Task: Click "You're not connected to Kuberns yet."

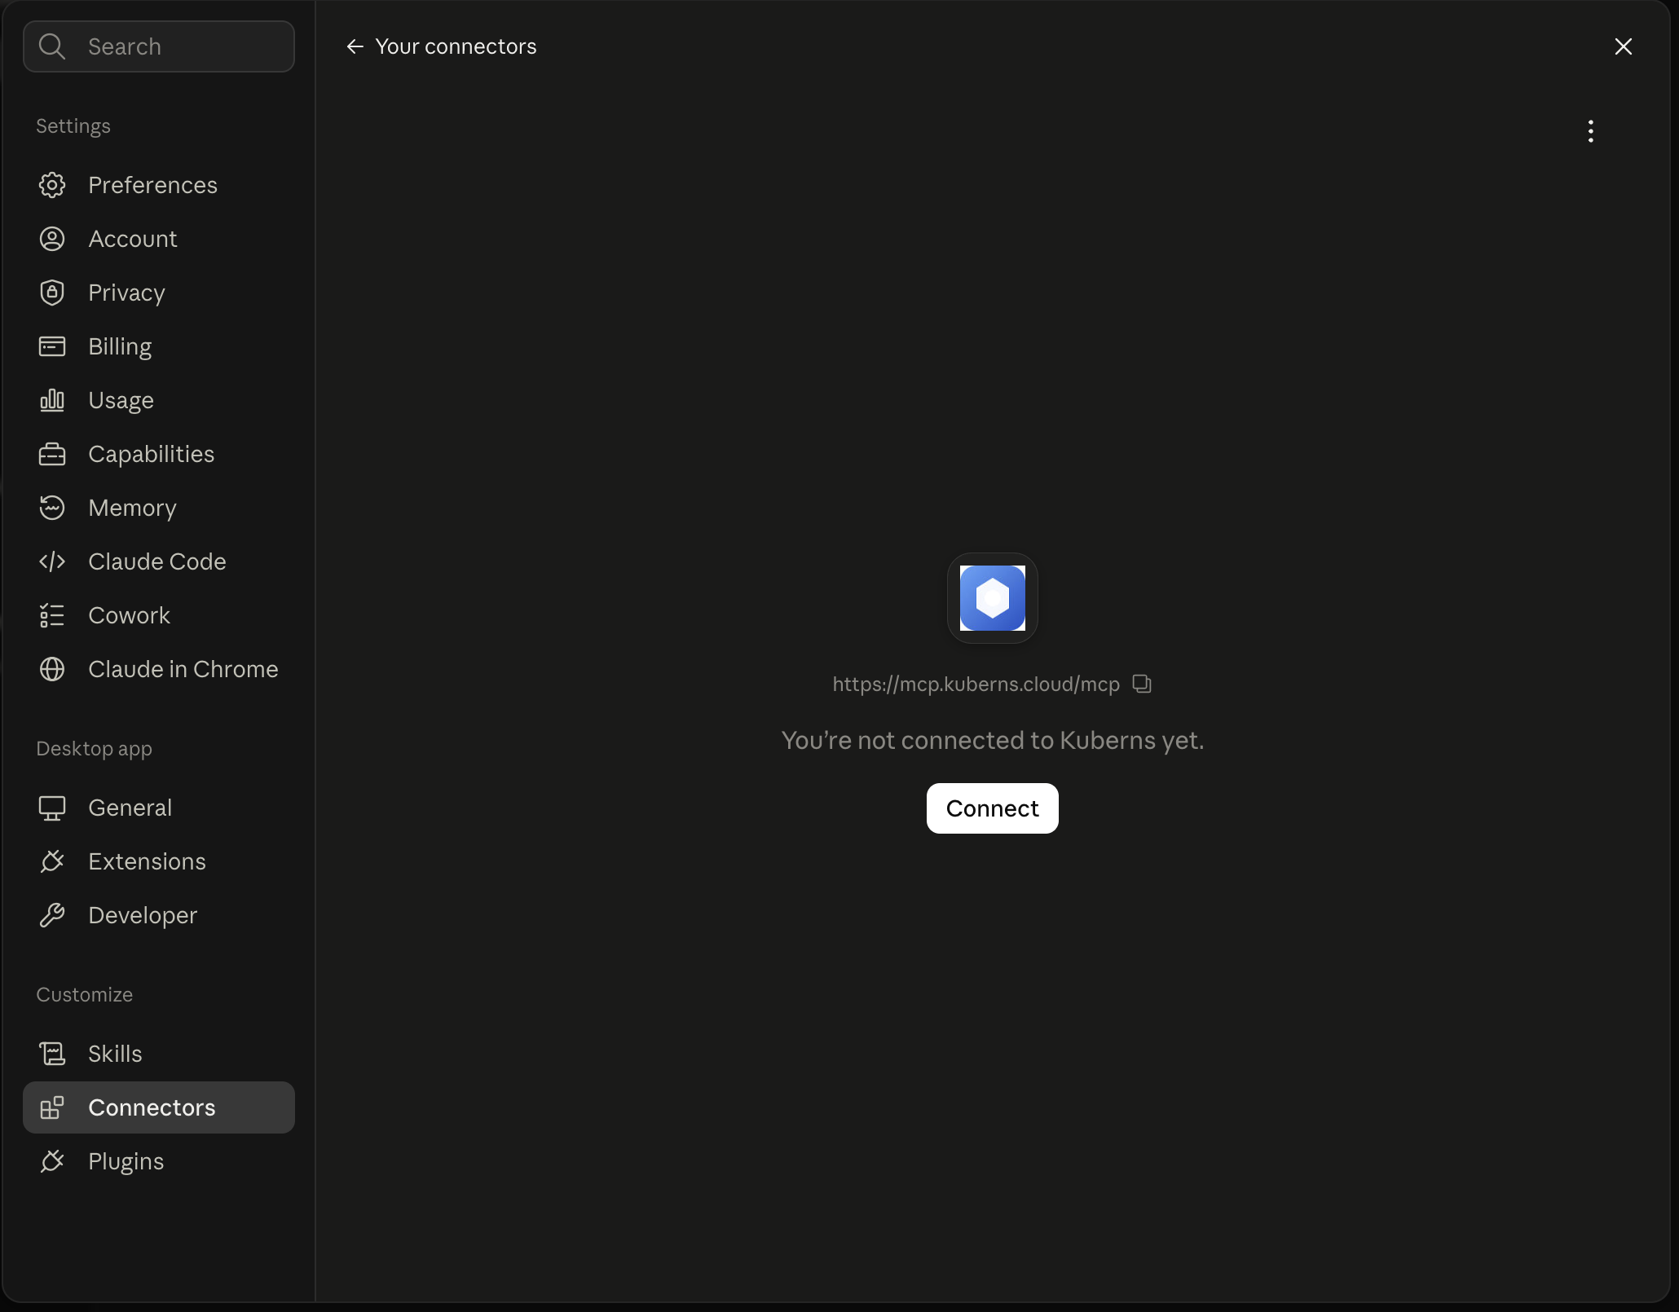Action: pos(993,740)
